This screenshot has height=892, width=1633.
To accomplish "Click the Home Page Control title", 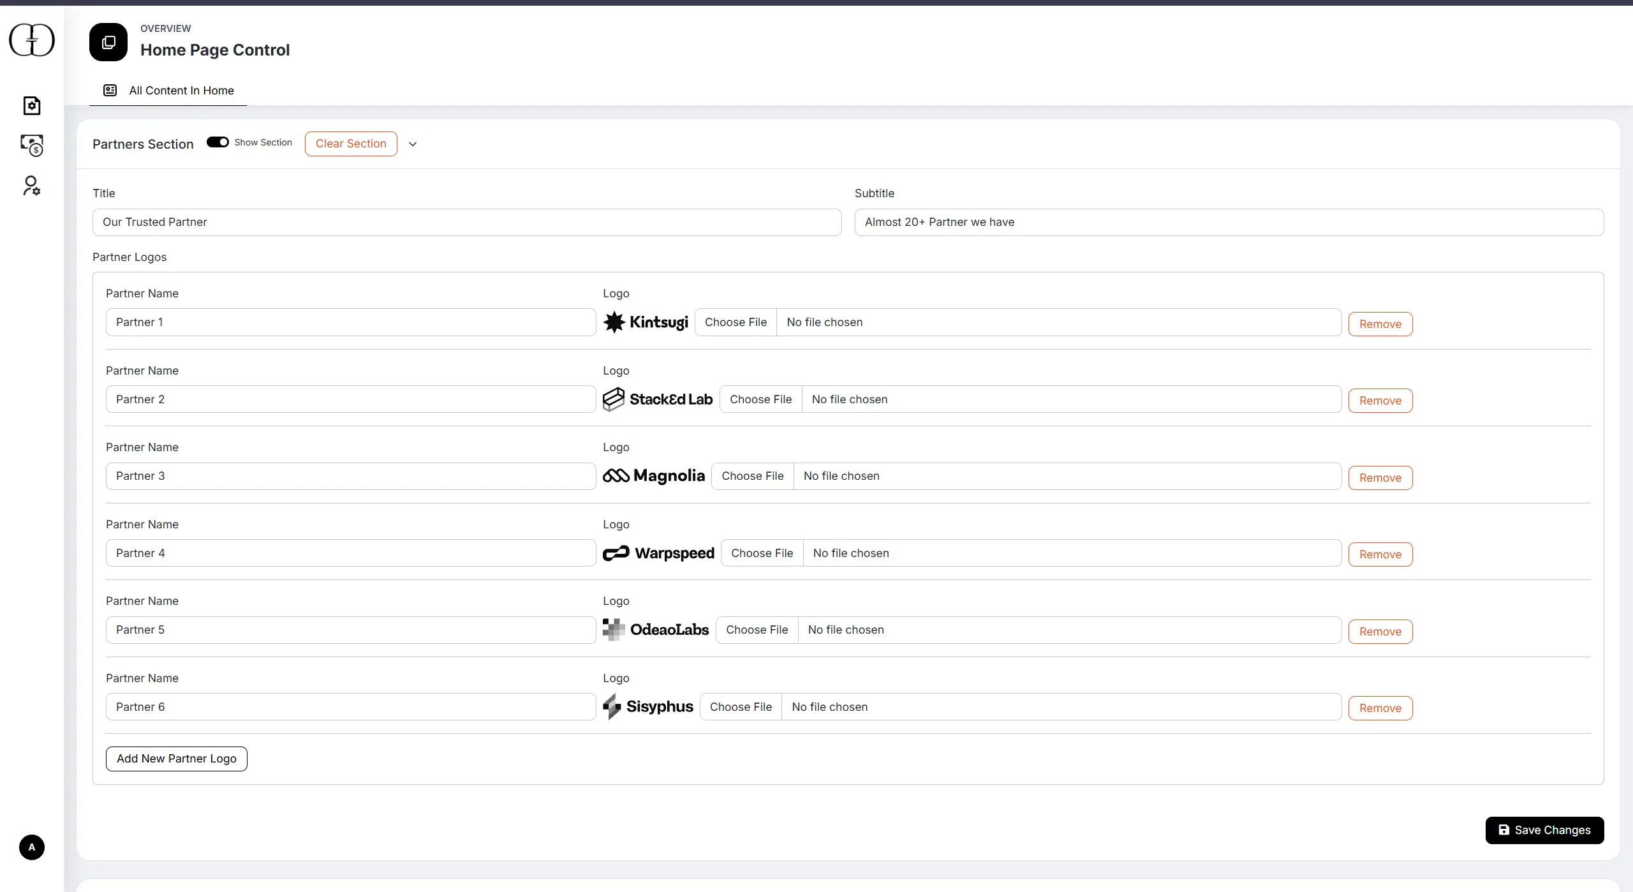I will point(215,50).
